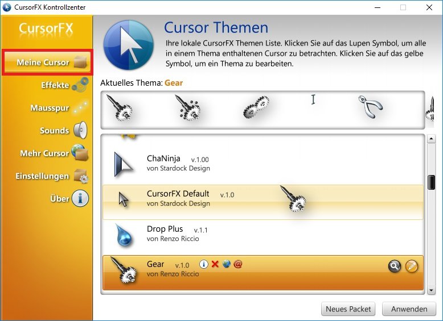The image size is (443, 321).
Task: Delete Gear theme with red X
Action: pyautogui.click(x=215, y=264)
